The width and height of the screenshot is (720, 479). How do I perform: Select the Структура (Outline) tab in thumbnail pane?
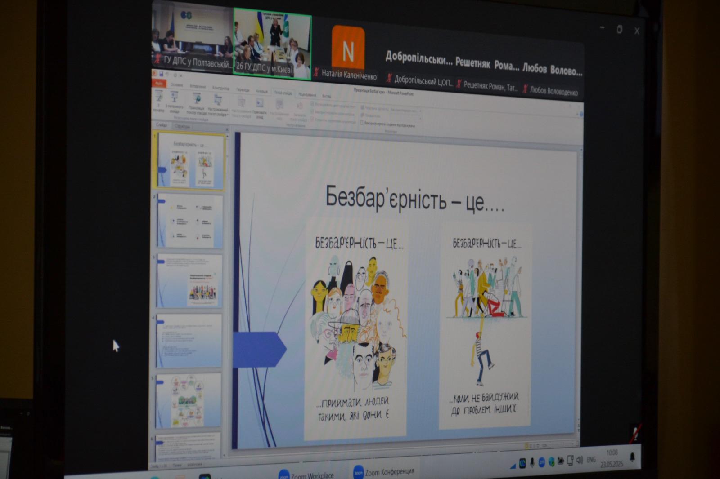coord(182,127)
